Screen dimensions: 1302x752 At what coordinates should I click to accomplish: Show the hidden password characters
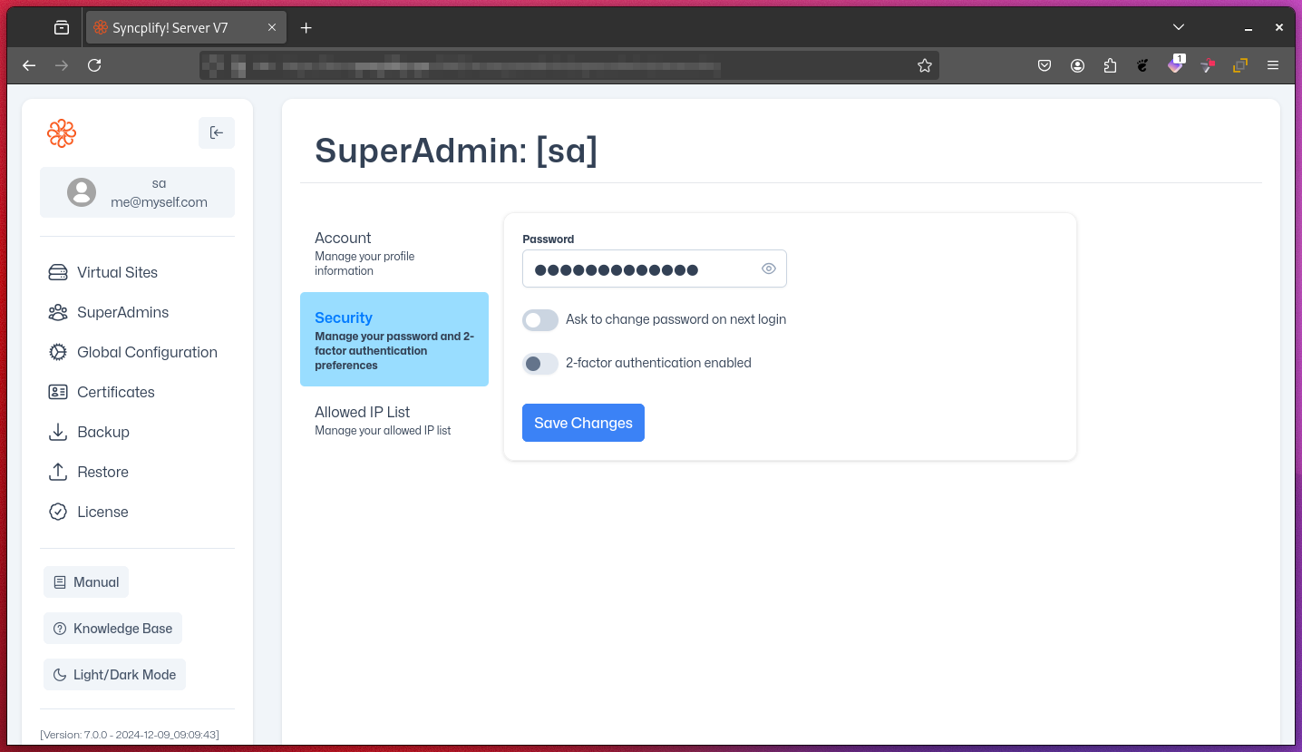tap(768, 269)
